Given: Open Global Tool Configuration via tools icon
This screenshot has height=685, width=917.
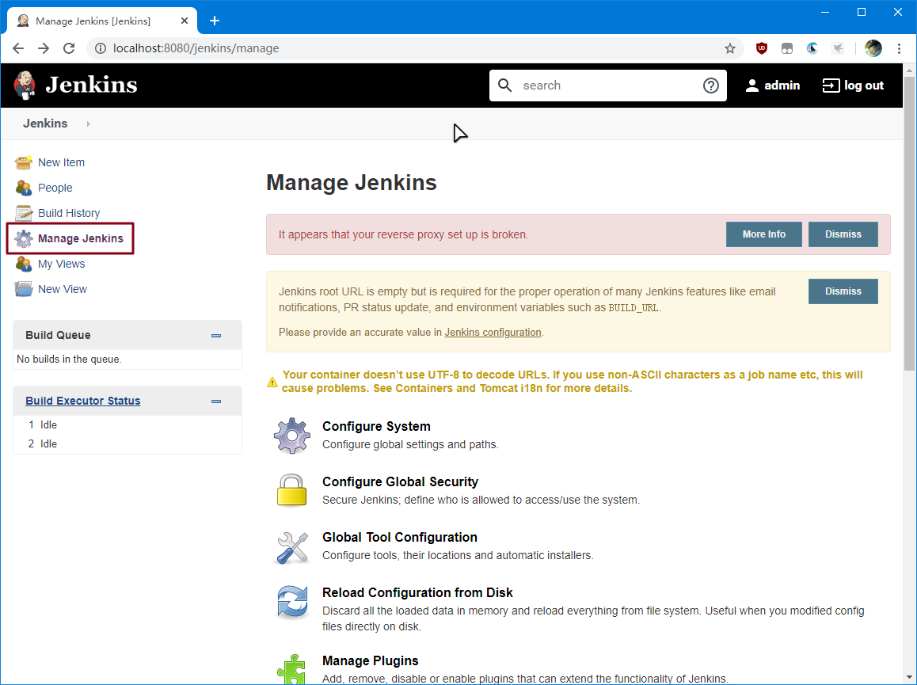Looking at the screenshot, I should click(x=292, y=546).
